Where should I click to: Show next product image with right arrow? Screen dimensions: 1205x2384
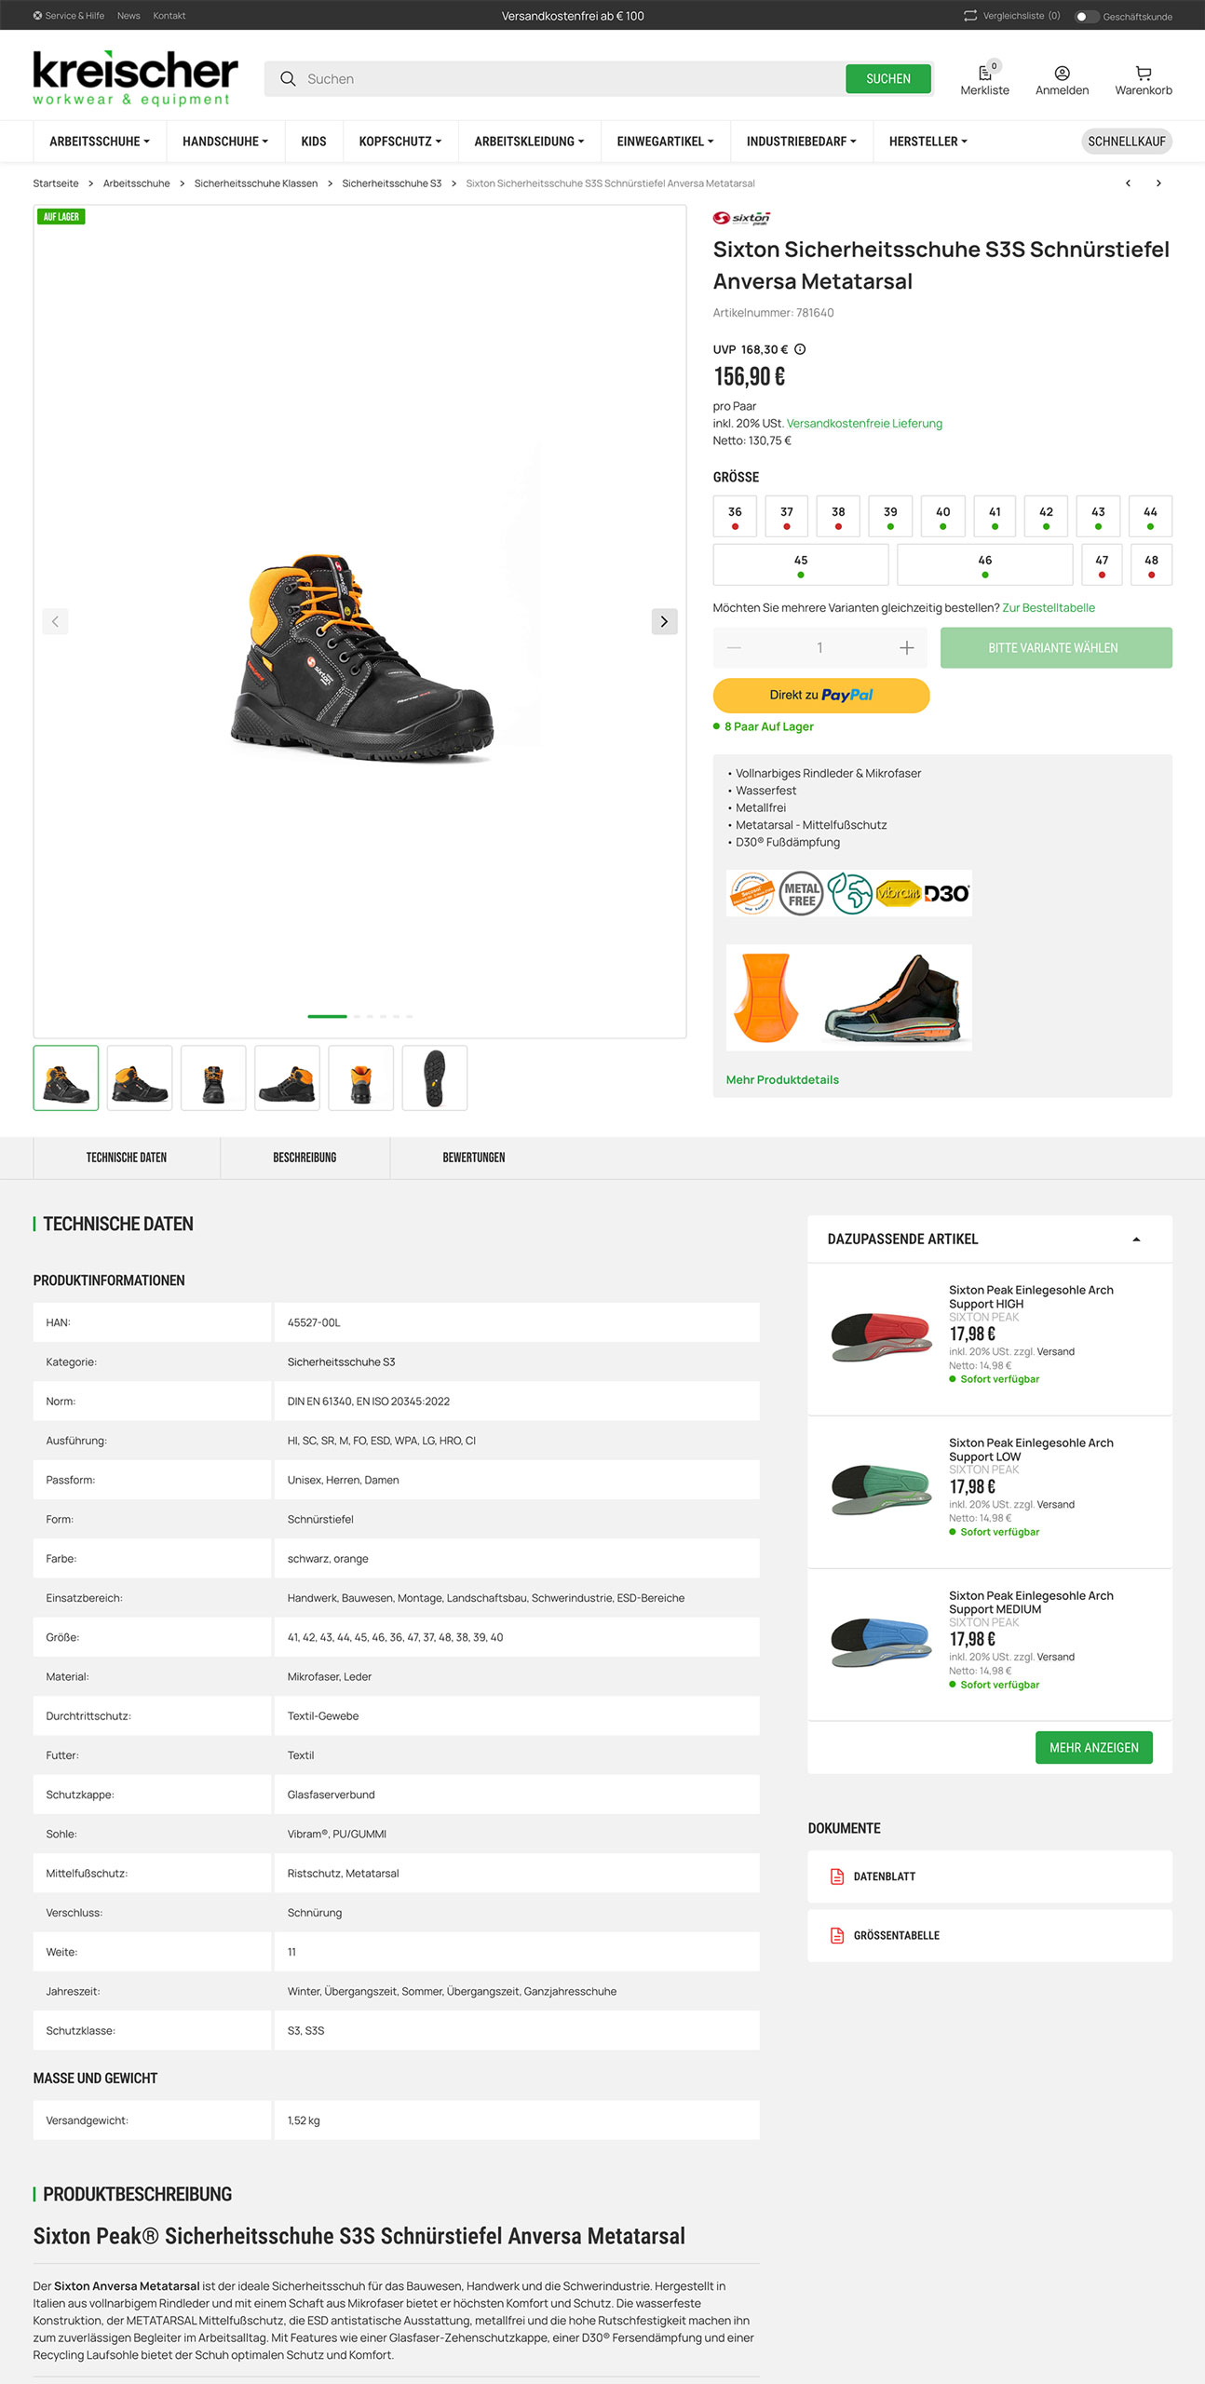pos(664,621)
